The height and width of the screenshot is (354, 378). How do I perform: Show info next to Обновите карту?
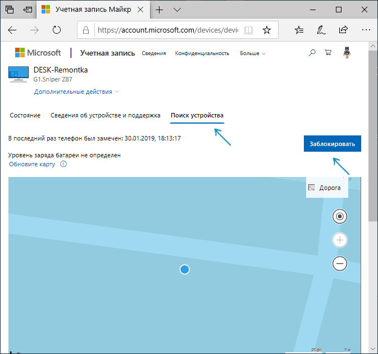pos(63,164)
